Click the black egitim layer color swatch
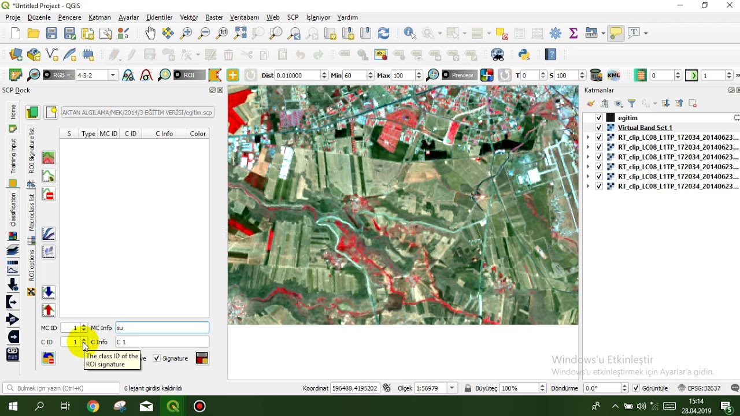The height and width of the screenshot is (416, 740). click(610, 118)
